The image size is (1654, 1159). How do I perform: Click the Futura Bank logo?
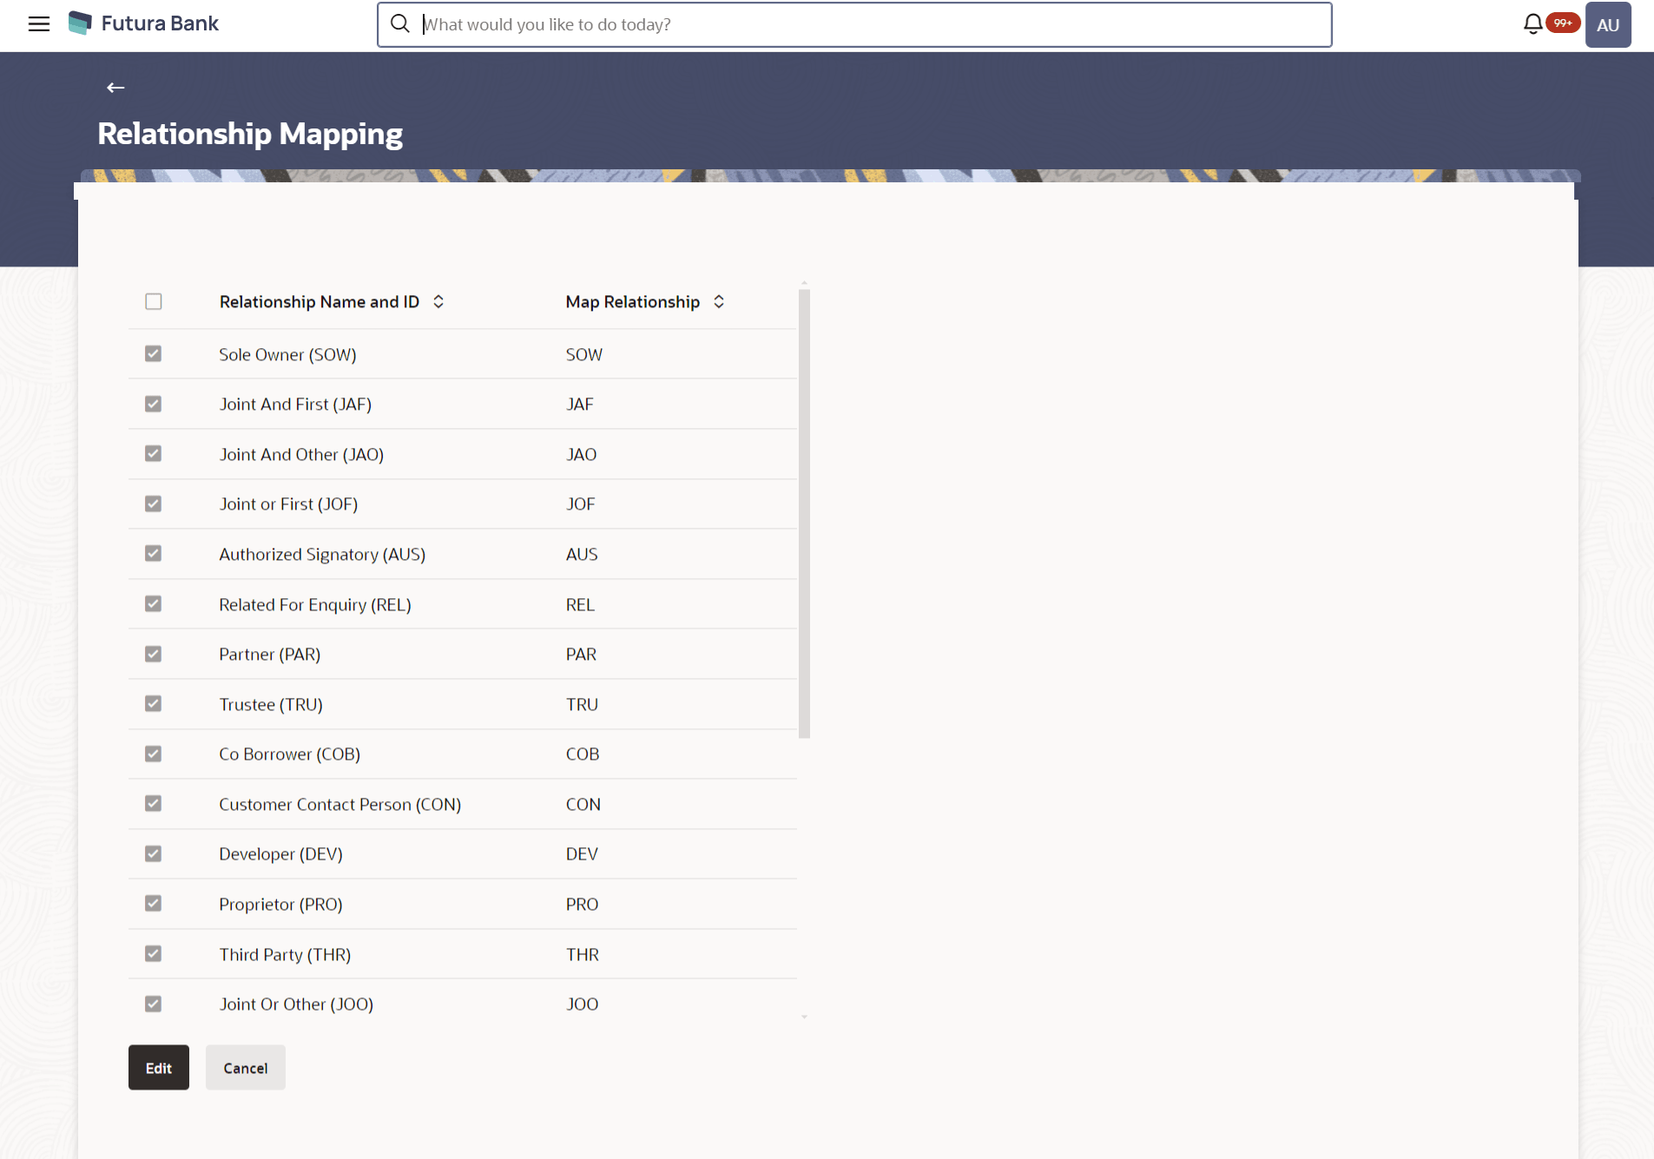pyautogui.click(x=80, y=23)
